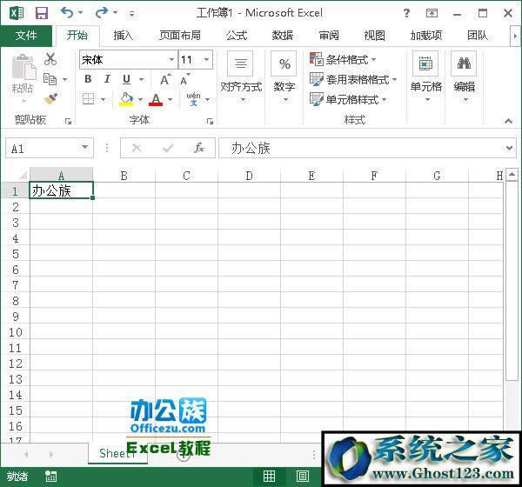Open the cell borders icon
This screenshot has height=487, width=522.
[88, 99]
